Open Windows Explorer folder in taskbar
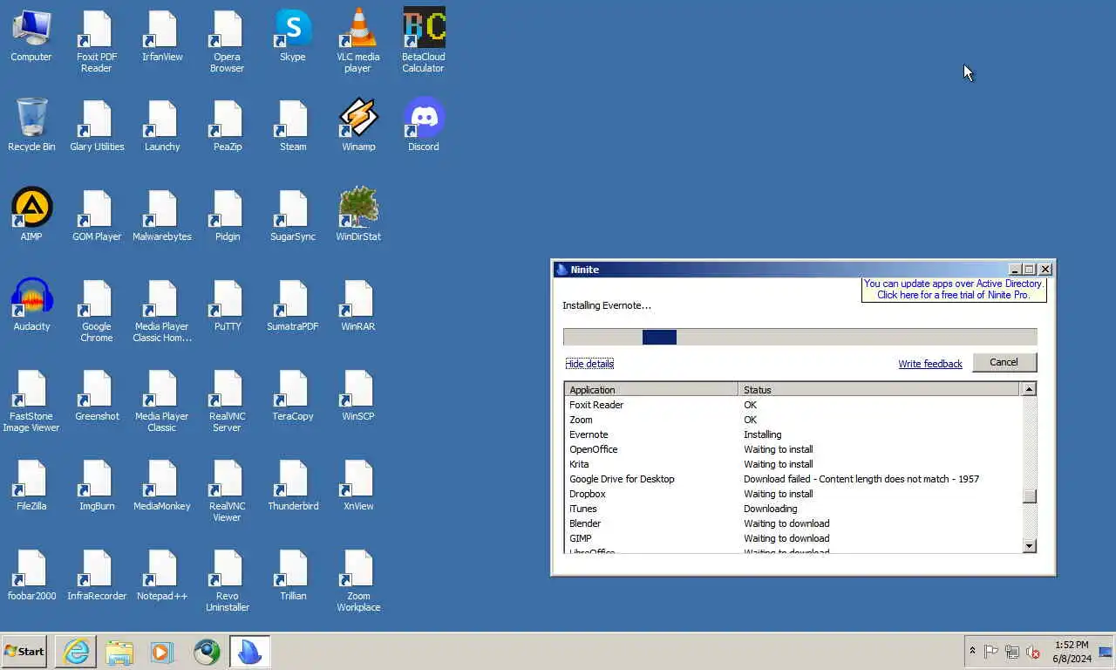 click(x=119, y=651)
